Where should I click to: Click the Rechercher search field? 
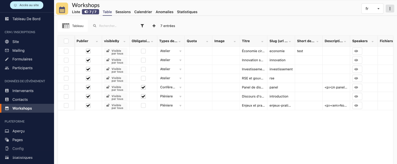click(113, 26)
